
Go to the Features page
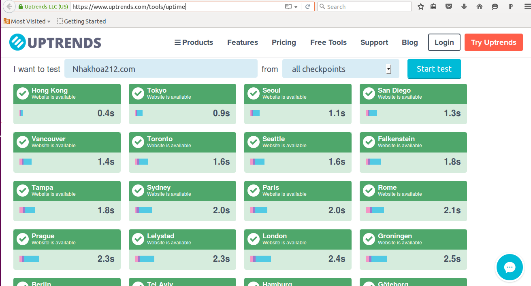pos(243,42)
